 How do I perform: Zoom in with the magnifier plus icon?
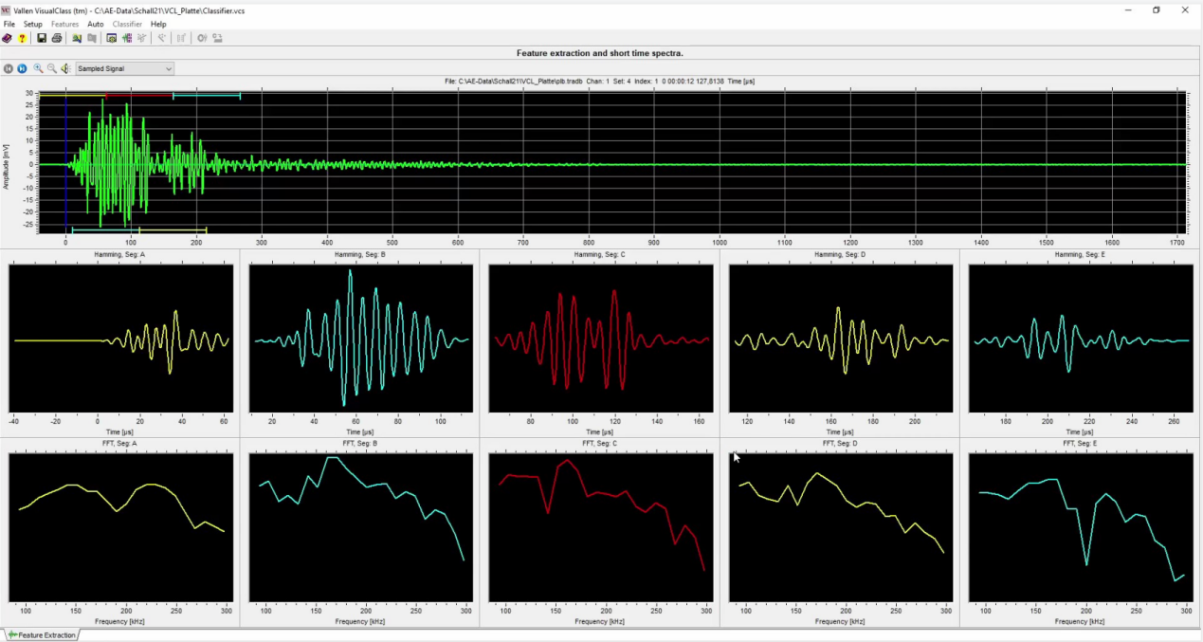click(x=38, y=68)
